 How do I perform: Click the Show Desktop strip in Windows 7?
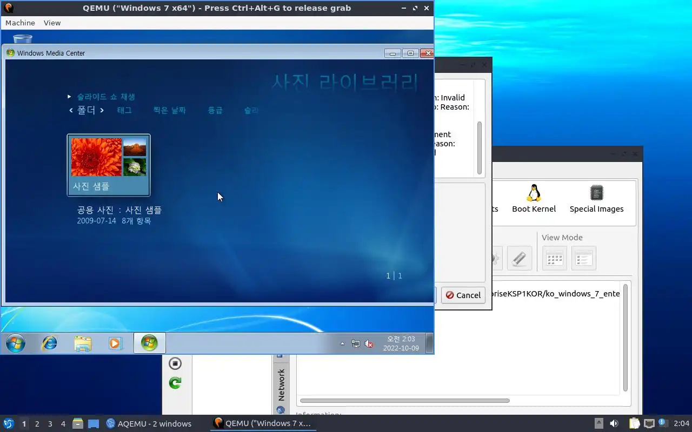click(x=429, y=343)
